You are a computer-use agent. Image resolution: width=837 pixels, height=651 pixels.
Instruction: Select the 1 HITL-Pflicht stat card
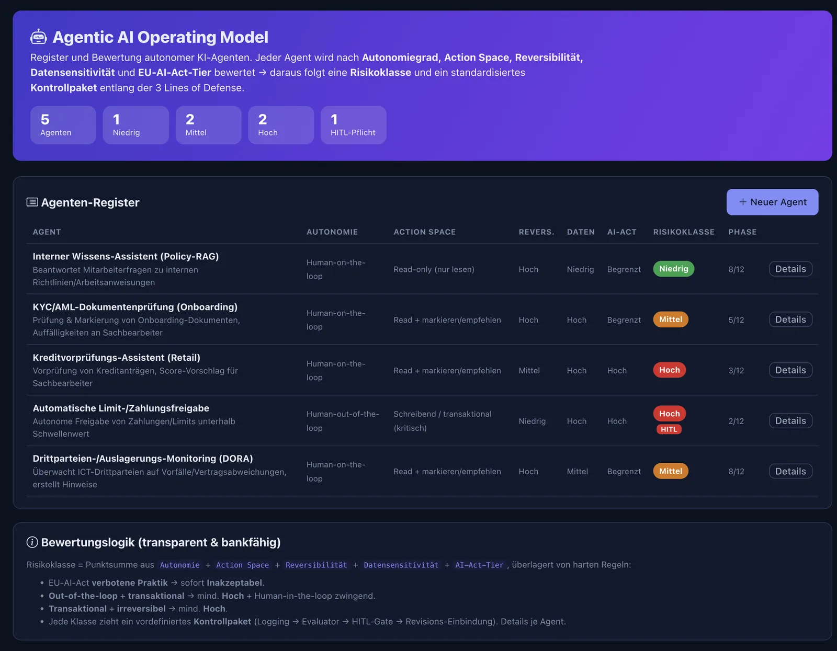point(354,125)
